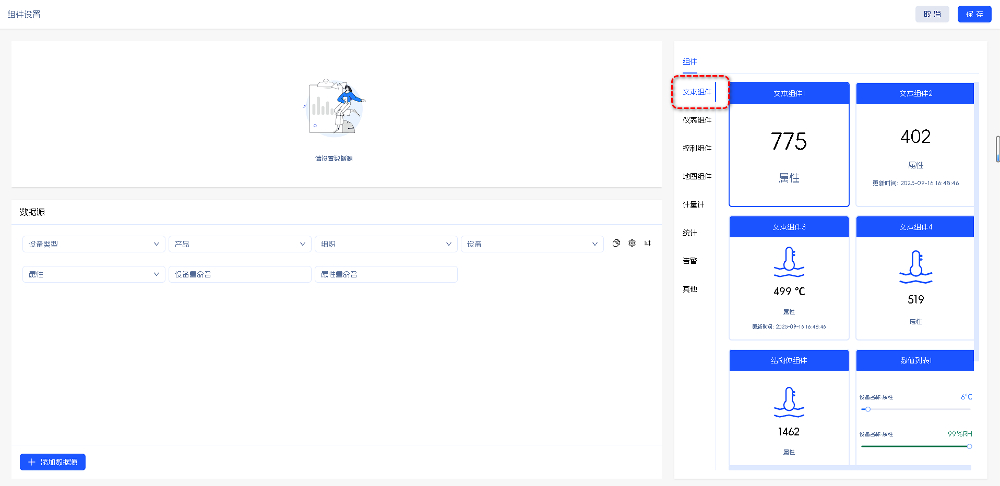Expand the 属性 dropdown selector
This screenshot has height=486, width=1000.
click(x=94, y=274)
